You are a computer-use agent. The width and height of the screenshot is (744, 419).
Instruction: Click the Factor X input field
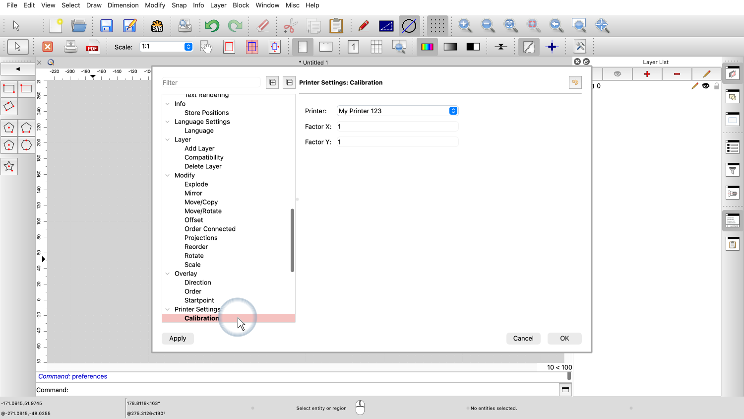397,127
